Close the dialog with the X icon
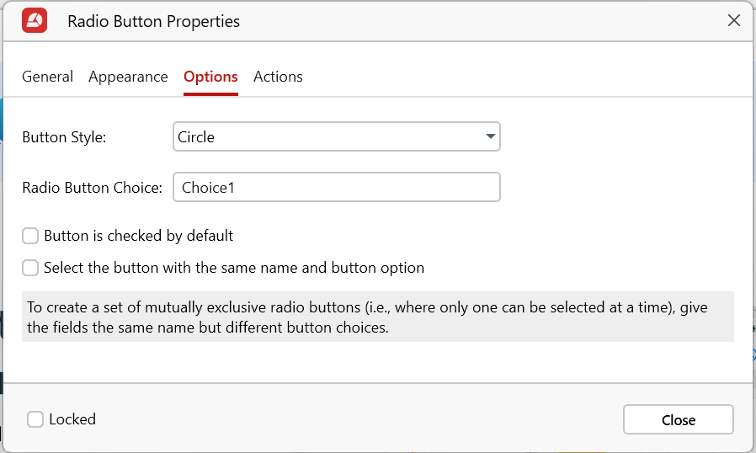The width and height of the screenshot is (756, 453). point(733,21)
